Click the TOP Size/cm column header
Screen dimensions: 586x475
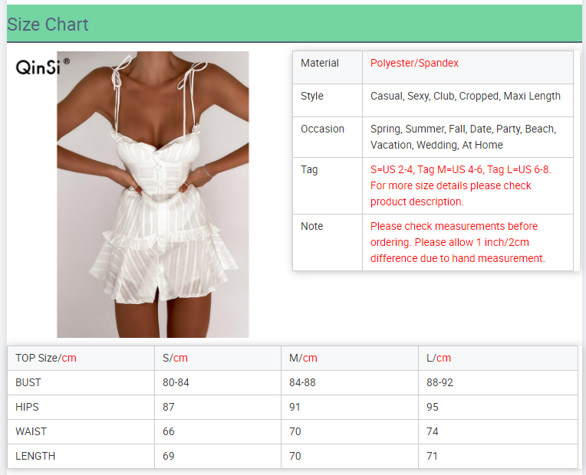[46, 358]
